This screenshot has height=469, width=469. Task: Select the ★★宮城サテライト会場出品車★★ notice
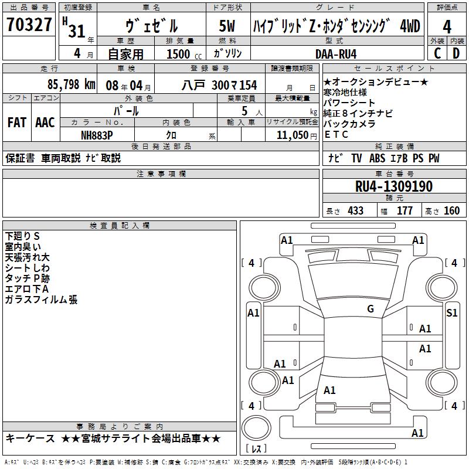click(141, 439)
